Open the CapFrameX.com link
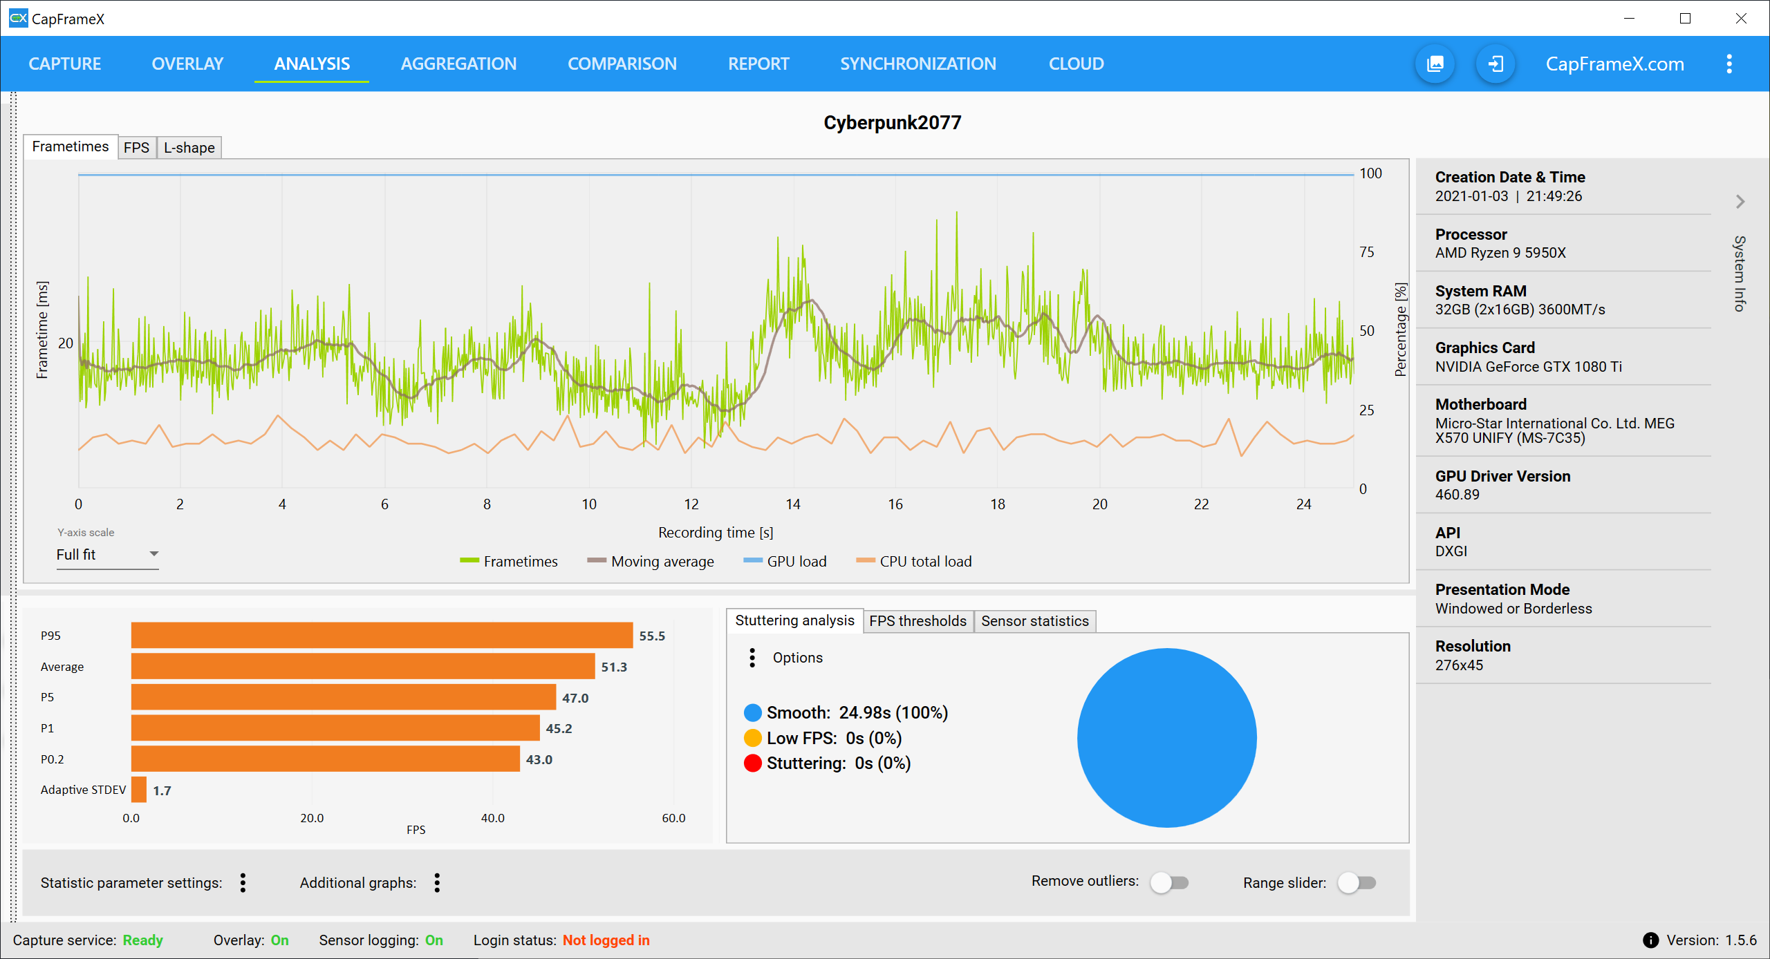Viewport: 1770px width, 959px height. [x=1614, y=64]
